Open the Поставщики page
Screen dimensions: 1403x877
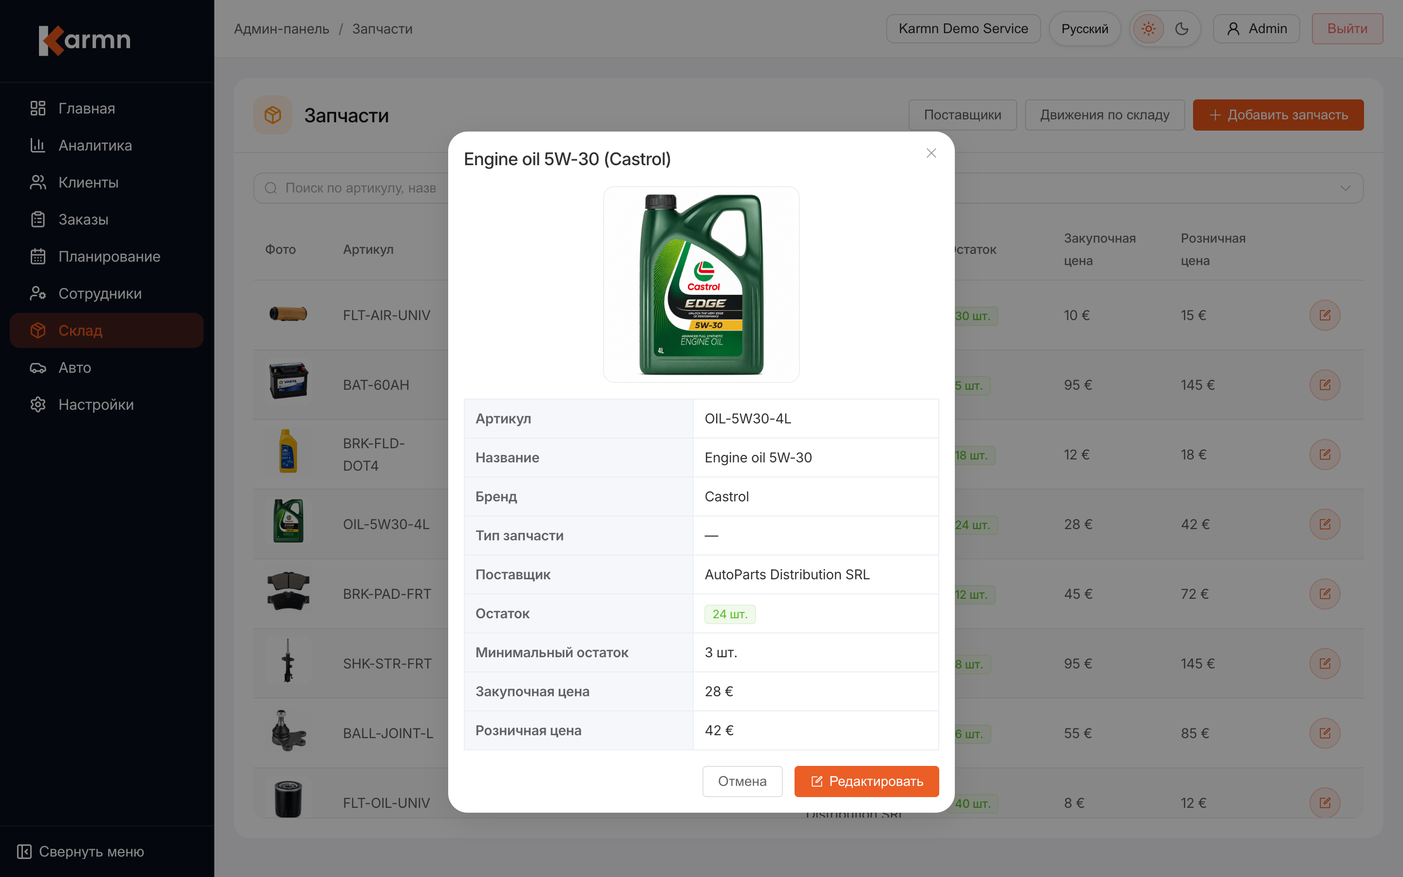(x=963, y=115)
